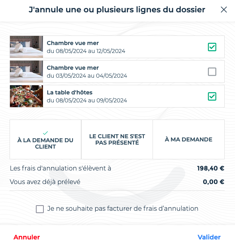Select 'À la demande du client' reason
The image size is (235, 247).
[x=45, y=139]
